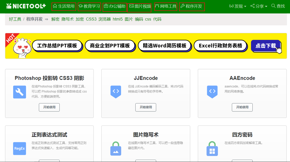
Task: Open the 网络工具 menu
Action: 166,7
